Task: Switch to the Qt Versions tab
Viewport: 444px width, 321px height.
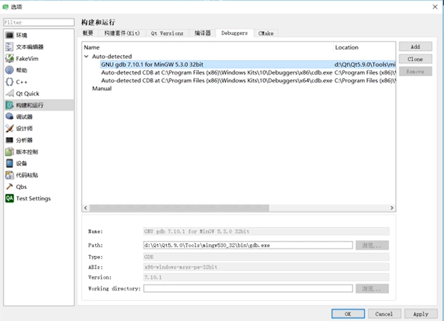Action: pos(167,33)
